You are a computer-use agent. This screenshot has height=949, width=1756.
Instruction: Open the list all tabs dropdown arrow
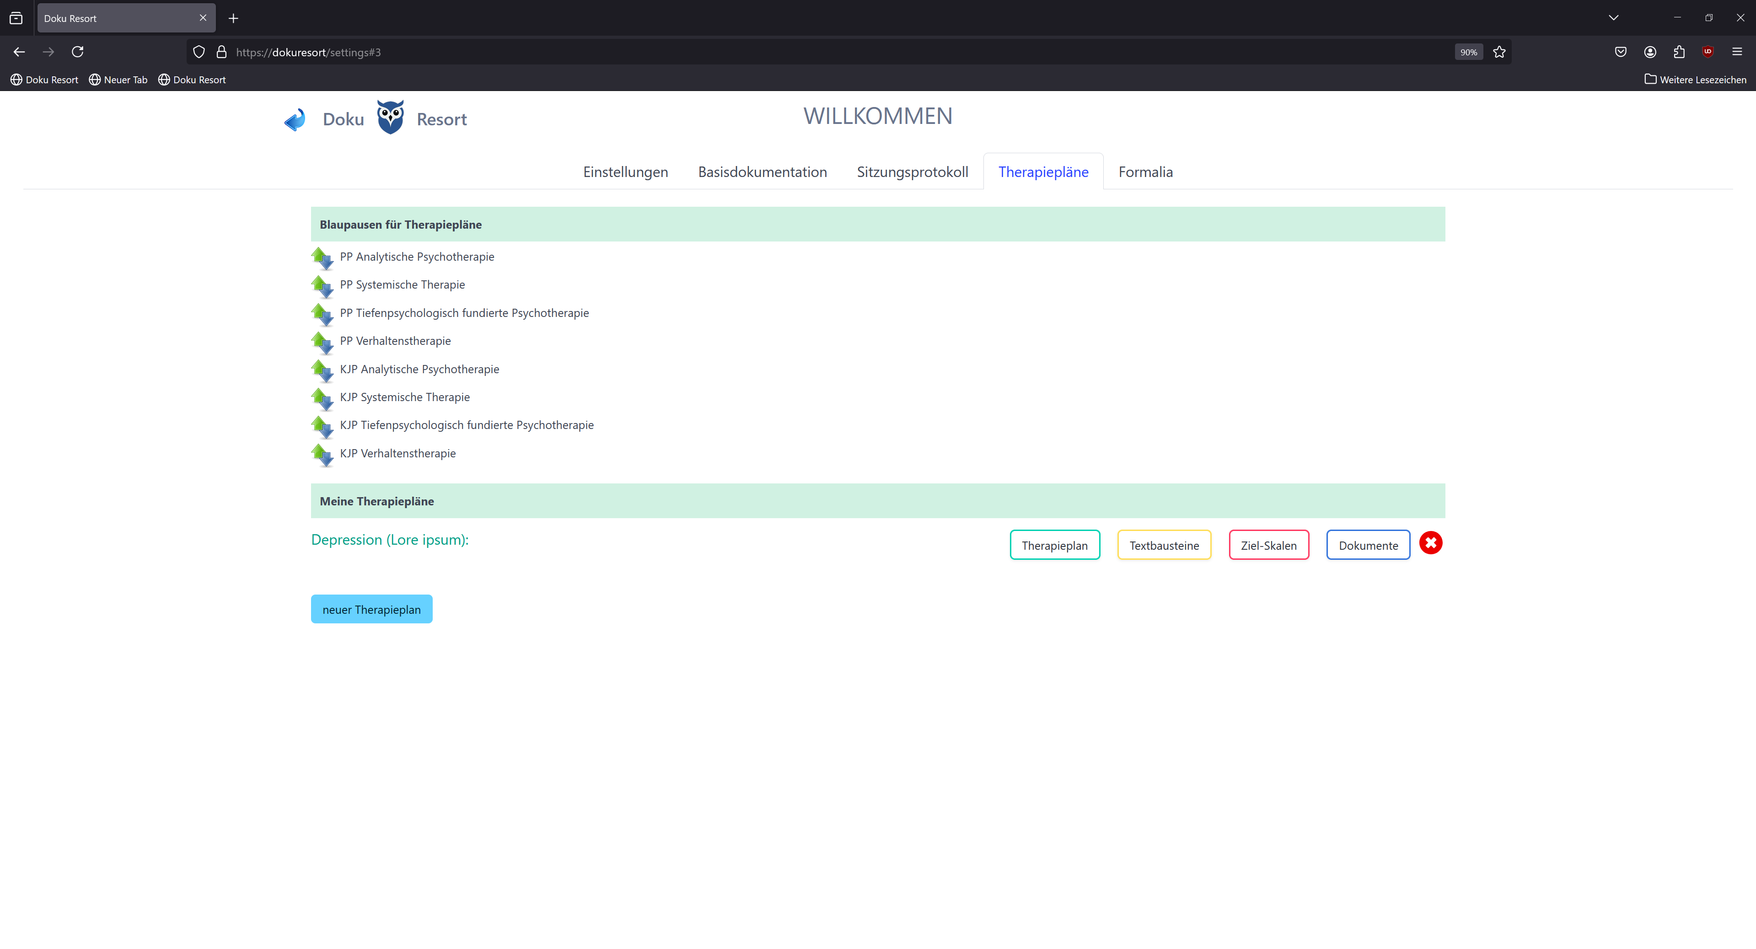point(1613,18)
